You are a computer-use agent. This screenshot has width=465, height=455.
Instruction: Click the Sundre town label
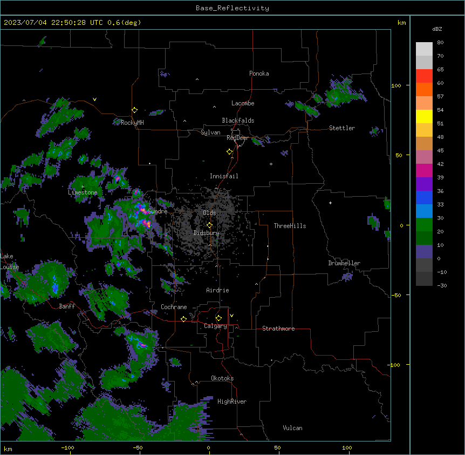[158, 211]
